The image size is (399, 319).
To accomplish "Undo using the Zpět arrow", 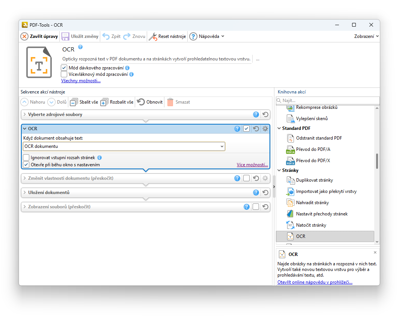I will point(106,36).
